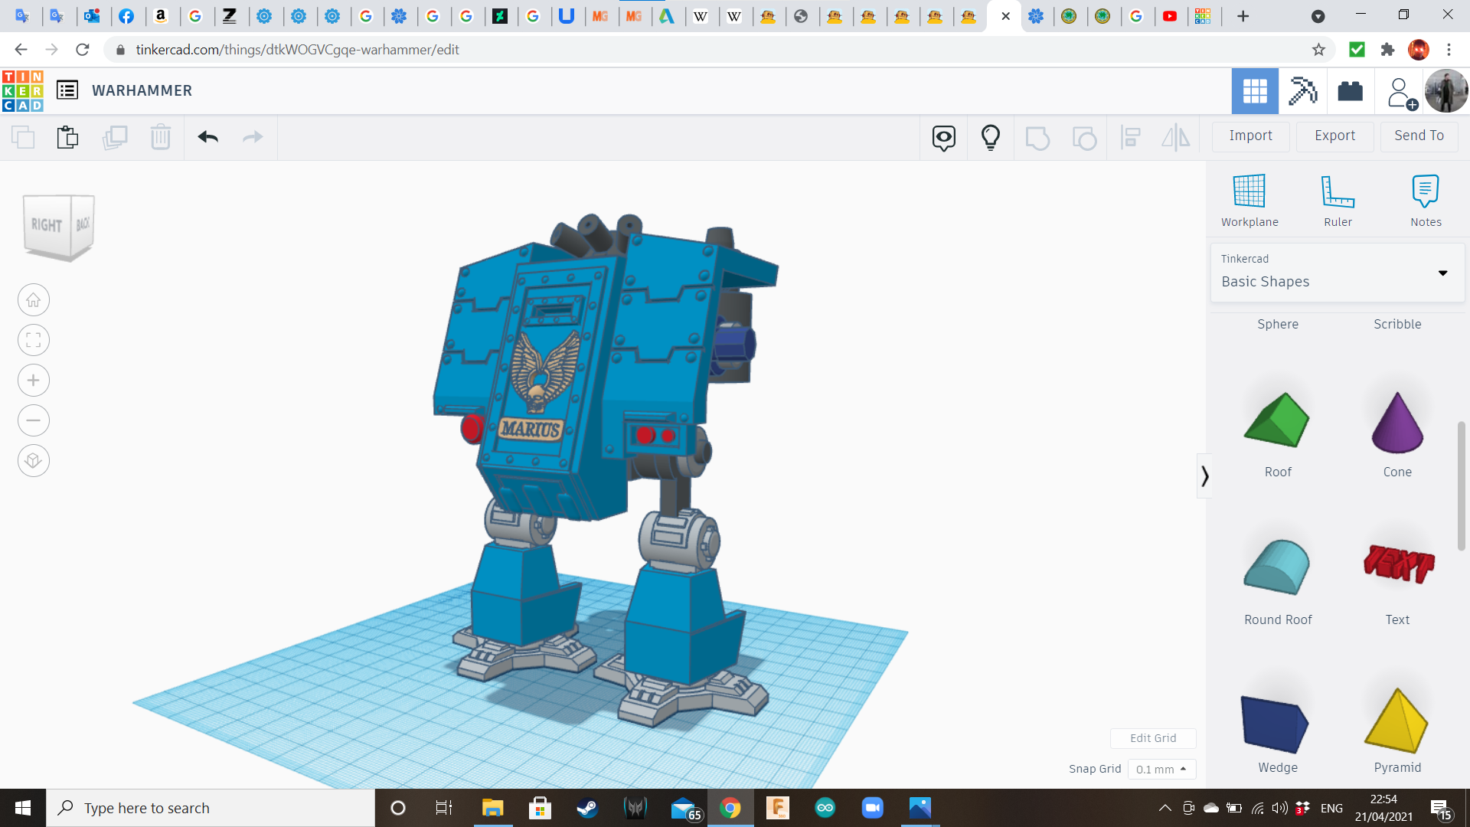Viewport: 1470px width, 827px height.
Task: Open Steam from the taskbar
Action: (587, 808)
